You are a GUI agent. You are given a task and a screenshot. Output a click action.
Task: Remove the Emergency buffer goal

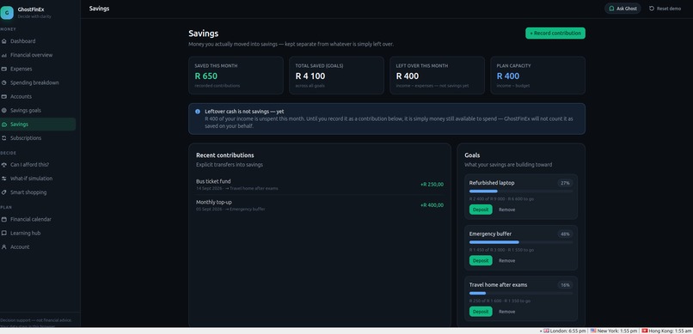(x=507, y=261)
